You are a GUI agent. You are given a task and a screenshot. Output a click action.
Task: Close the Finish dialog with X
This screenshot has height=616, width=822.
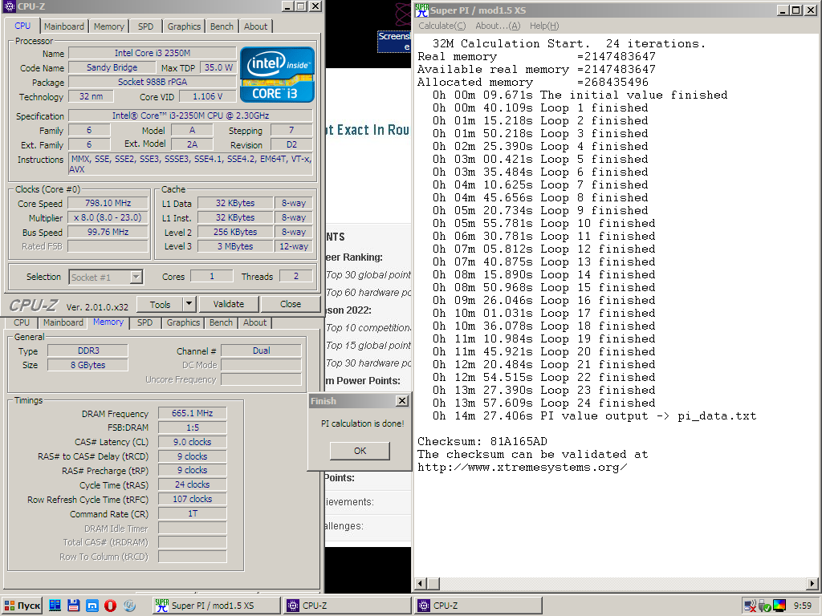pyautogui.click(x=402, y=401)
